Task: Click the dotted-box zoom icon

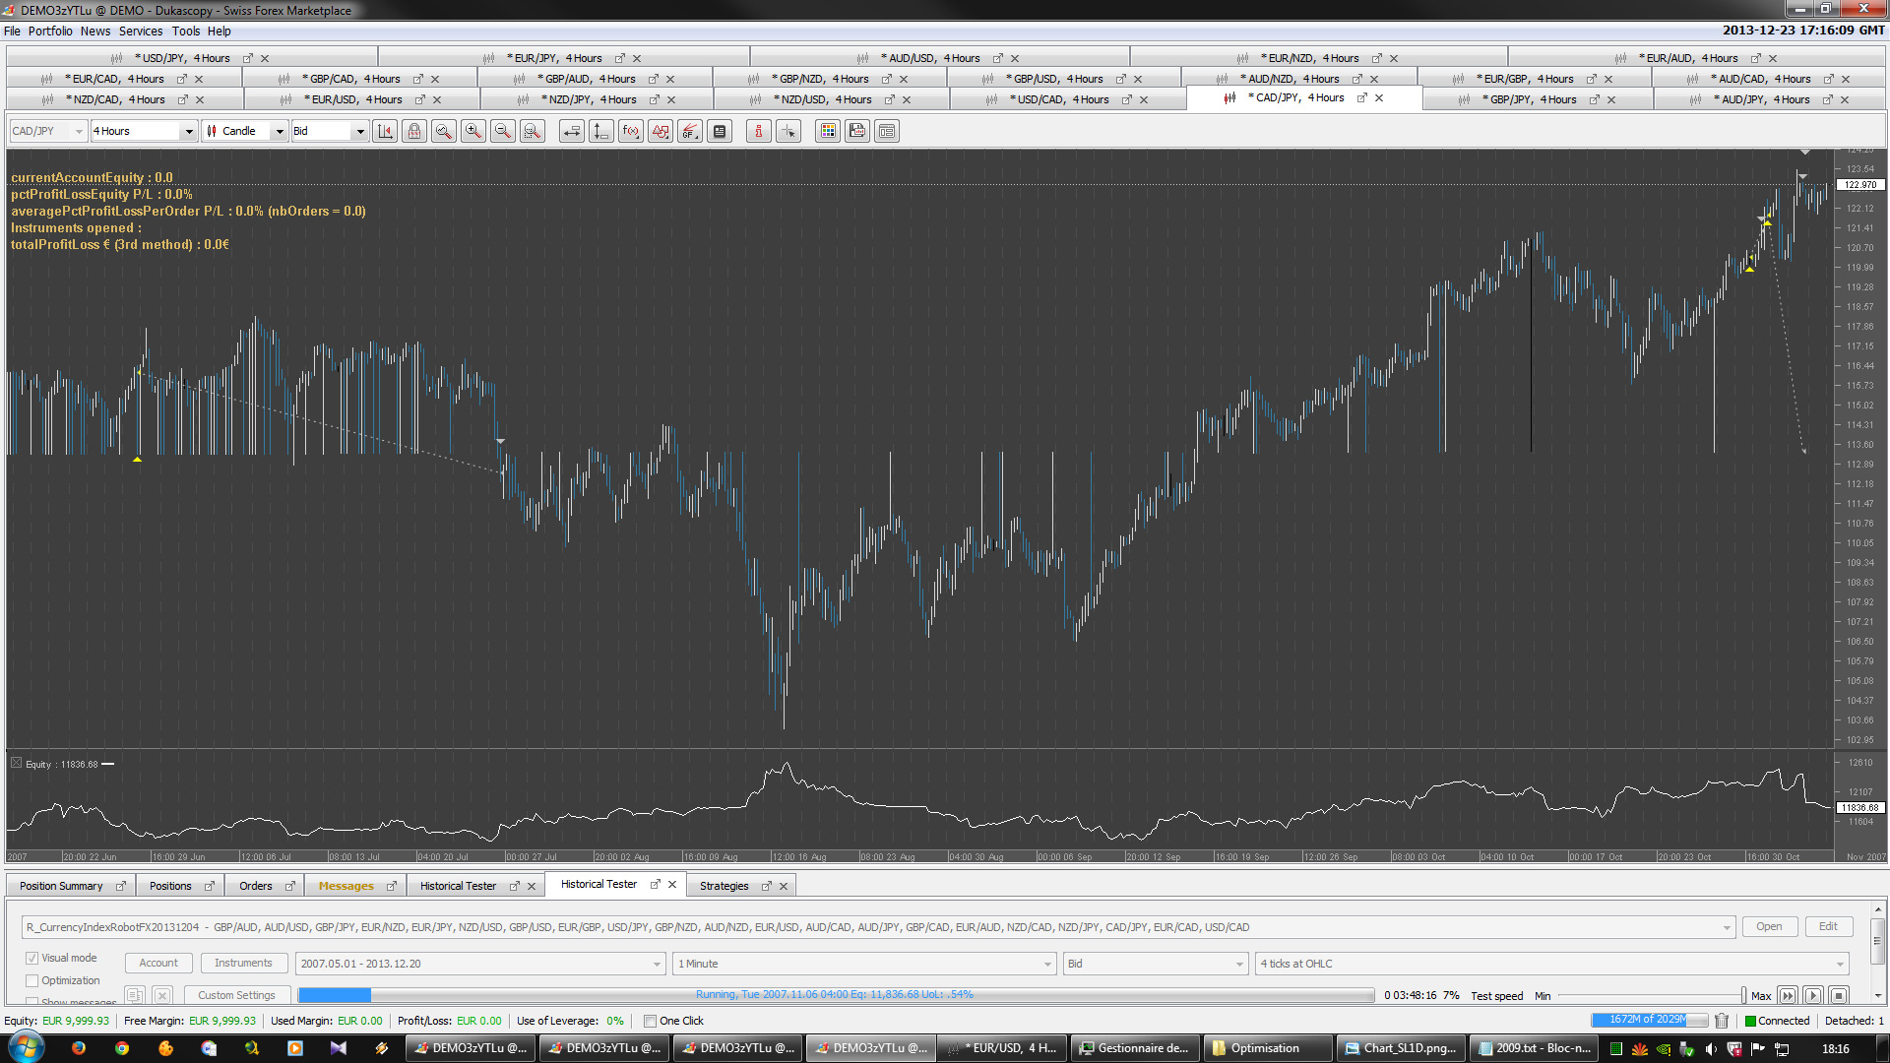Action: pos(533,131)
